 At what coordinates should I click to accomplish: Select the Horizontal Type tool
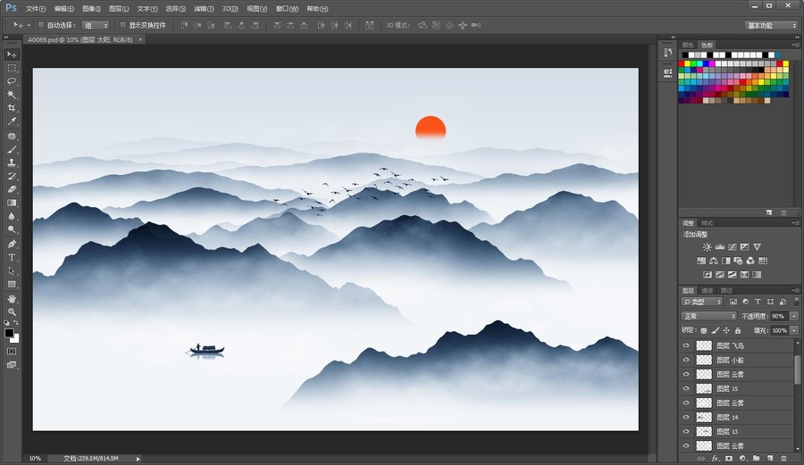(12, 257)
